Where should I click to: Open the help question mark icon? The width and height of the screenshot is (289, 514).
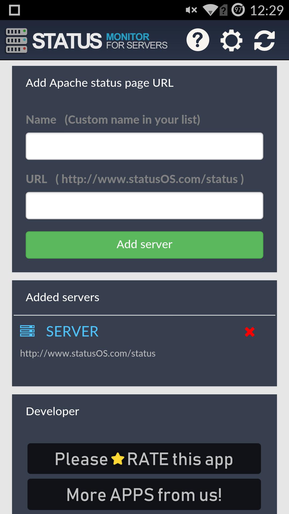(x=198, y=40)
